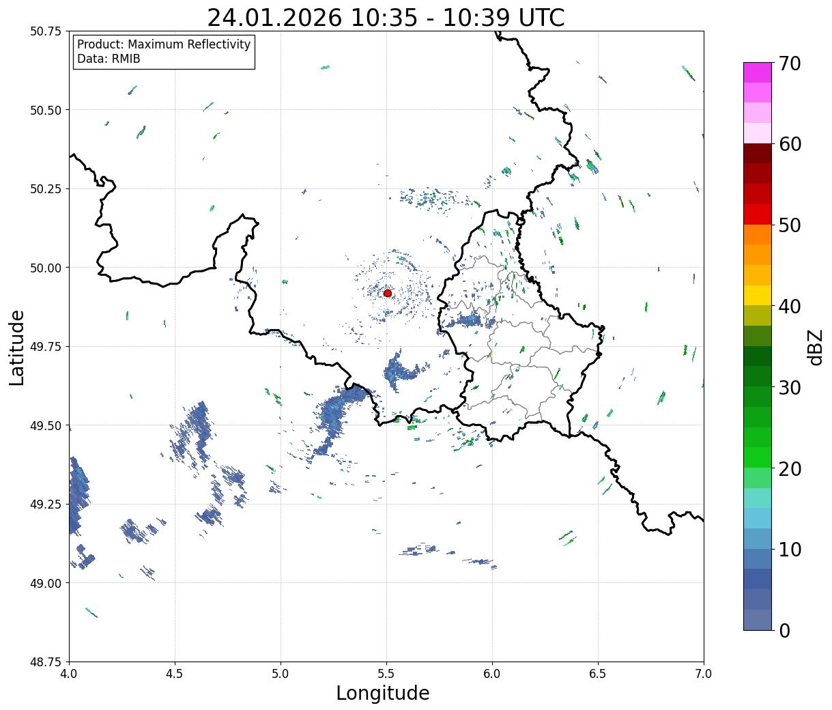
Task: Click the orange colorbar swatch below 50
Action: [758, 235]
